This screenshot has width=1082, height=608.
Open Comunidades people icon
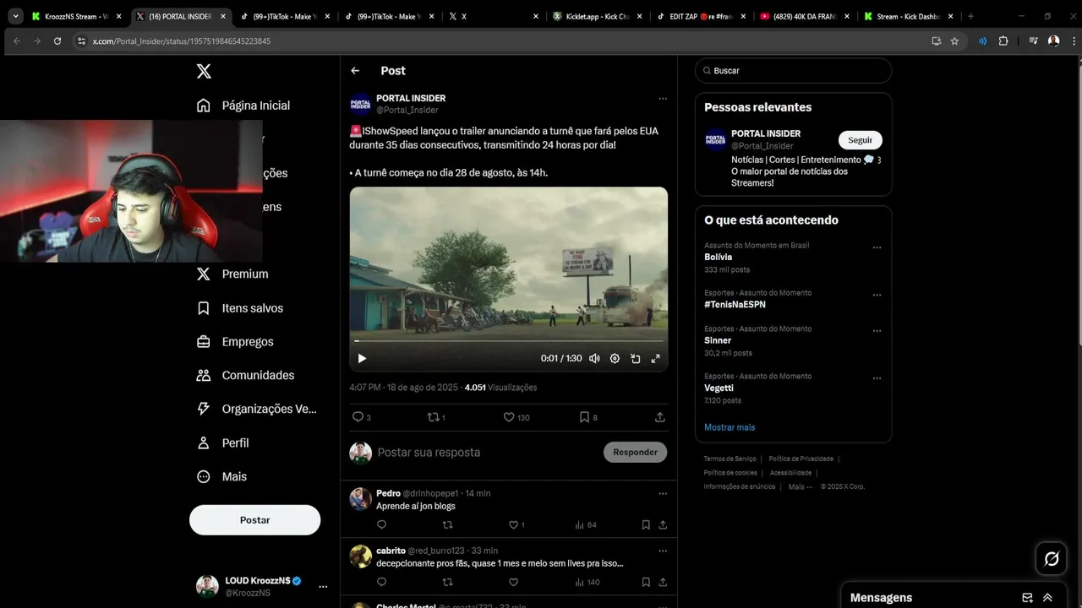tap(203, 376)
